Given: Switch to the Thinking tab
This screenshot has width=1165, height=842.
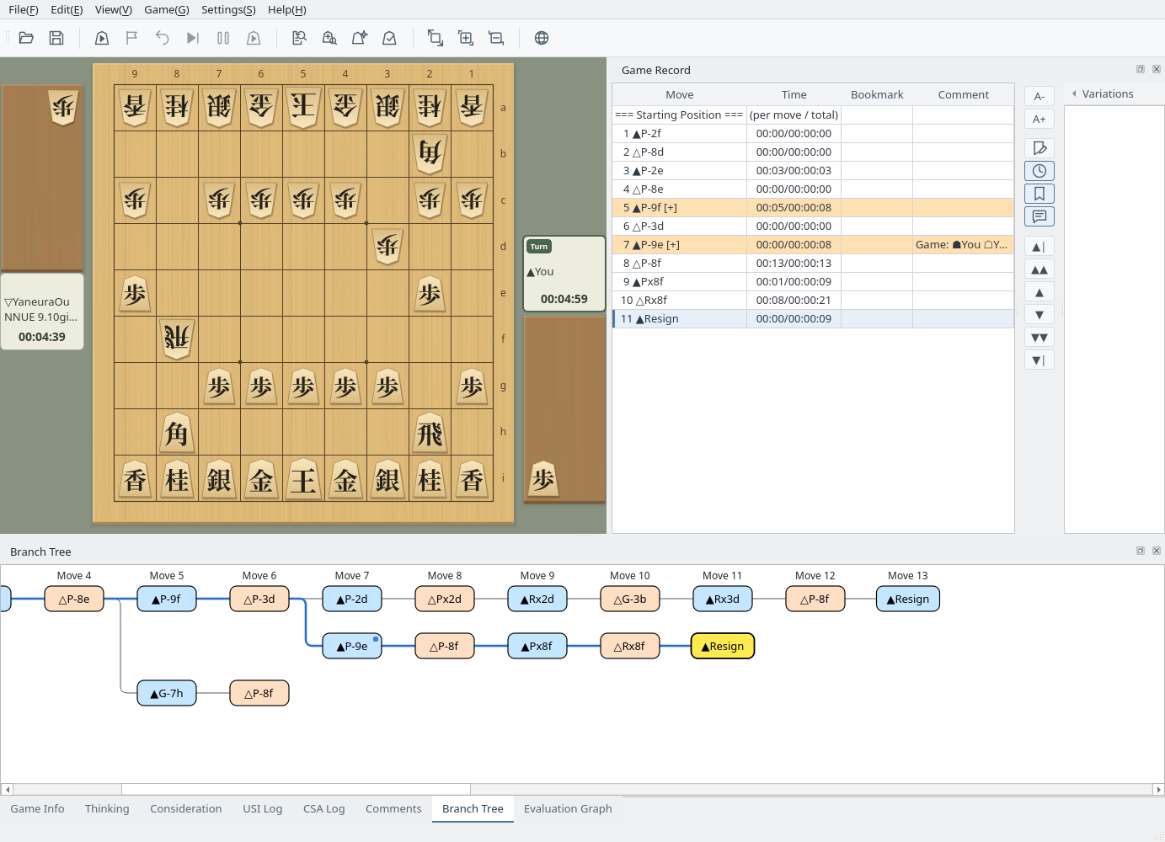Looking at the screenshot, I should coord(107,808).
